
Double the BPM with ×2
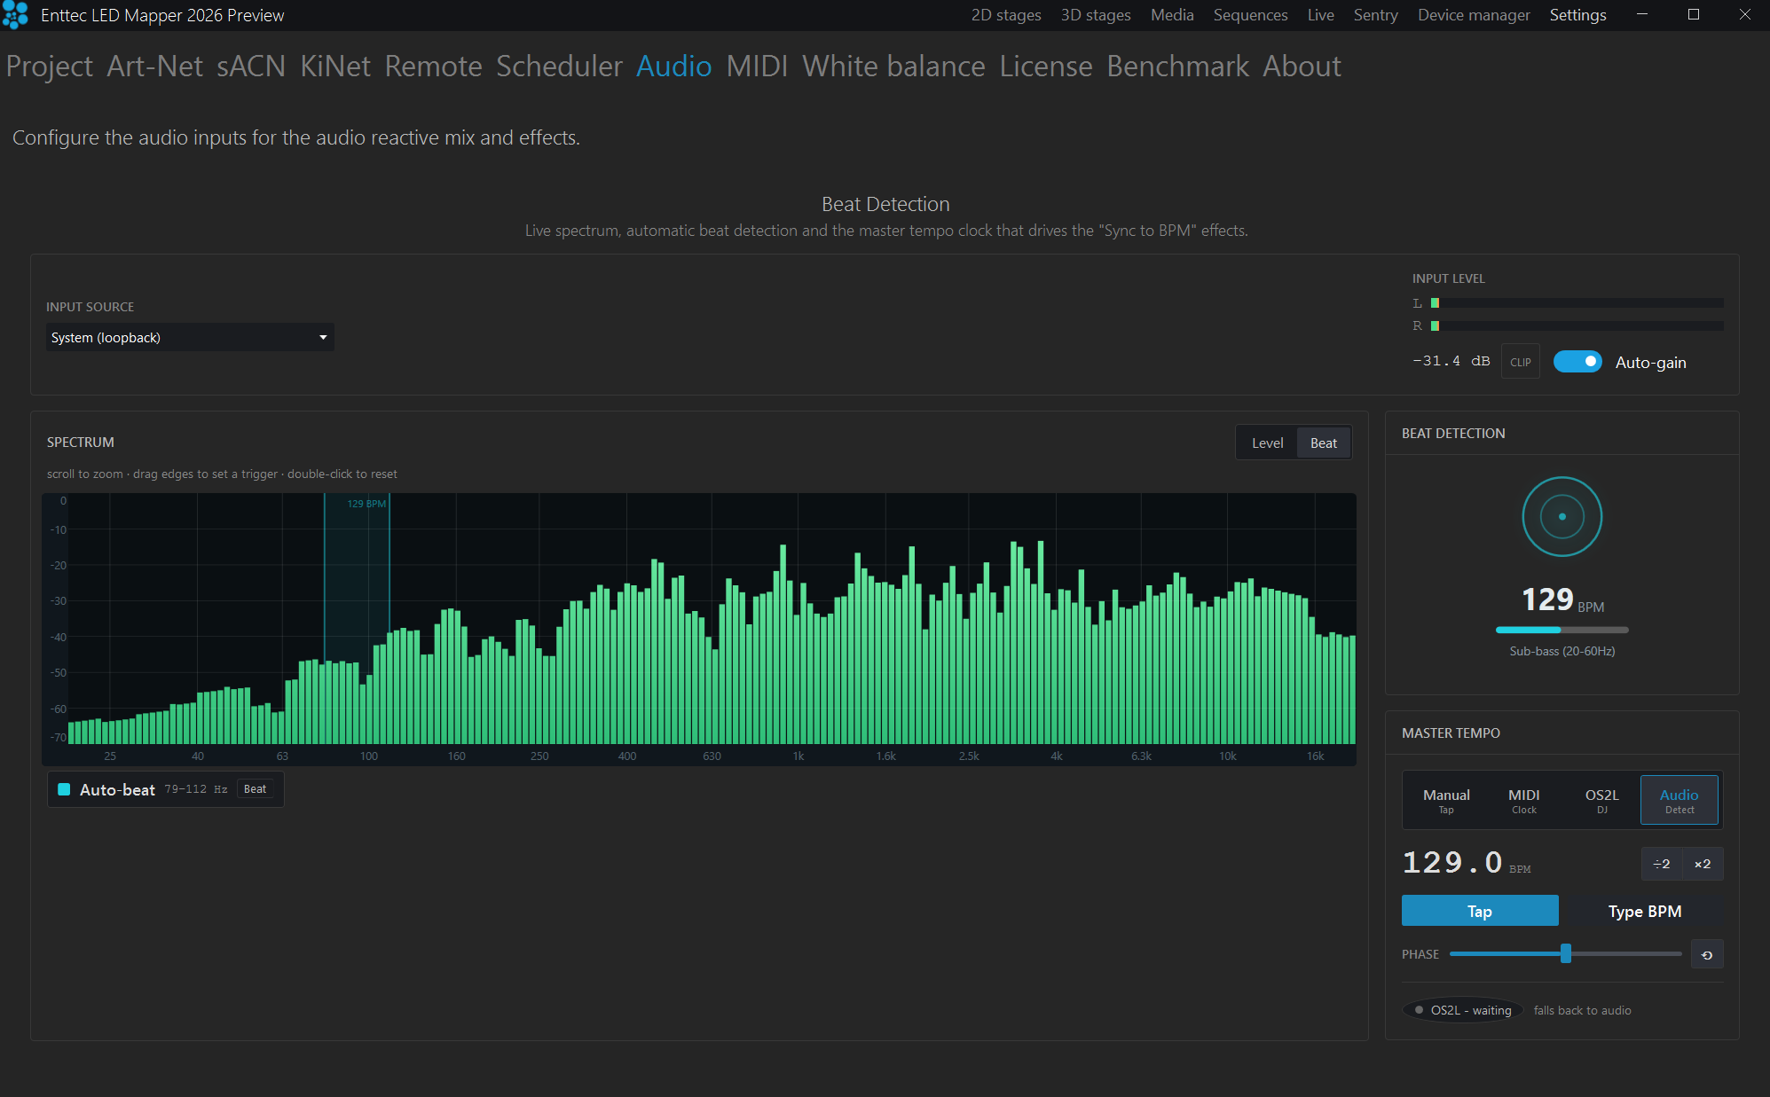coord(1703,864)
